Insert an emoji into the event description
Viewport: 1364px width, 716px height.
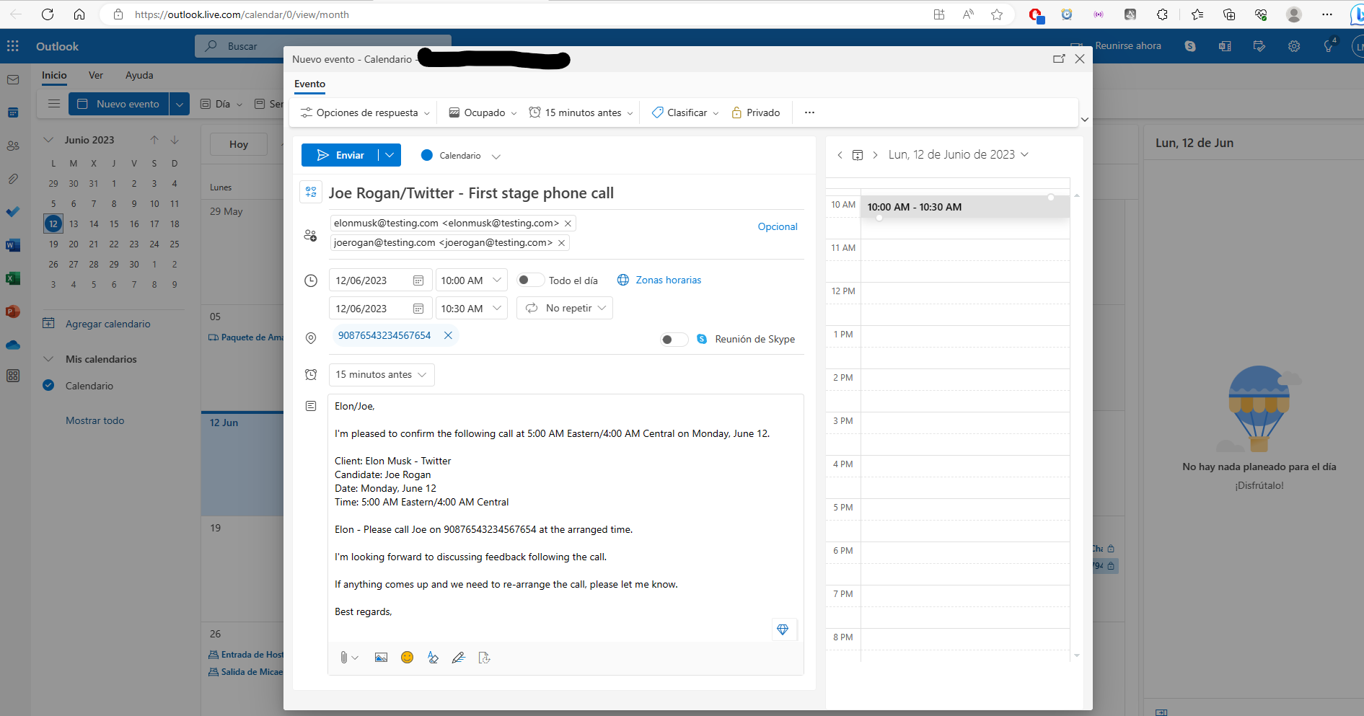pos(407,657)
